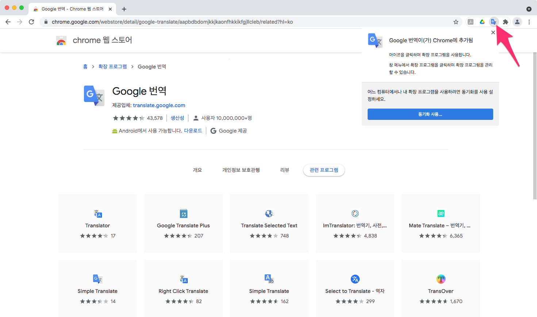Open the Extensions puzzle piece menu

(x=506, y=22)
